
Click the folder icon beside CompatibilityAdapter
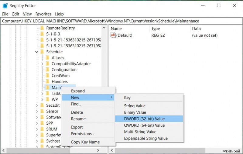[47, 64]
